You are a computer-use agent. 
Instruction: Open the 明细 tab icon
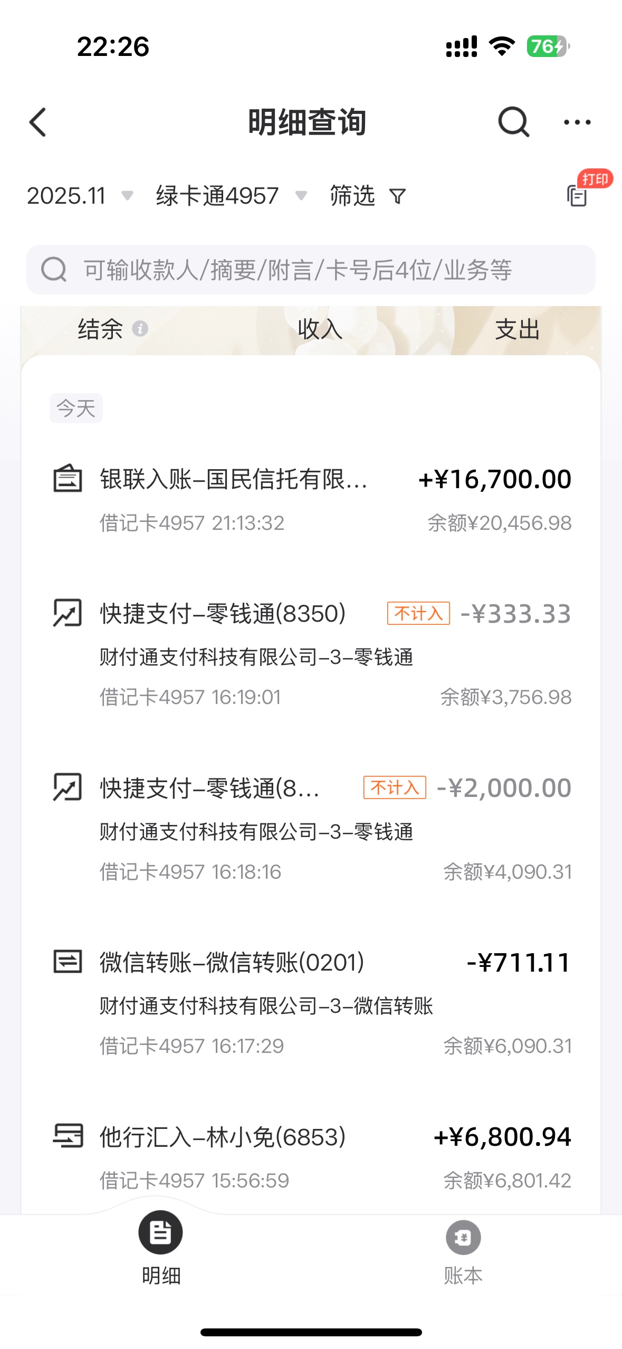point(161,1232)
